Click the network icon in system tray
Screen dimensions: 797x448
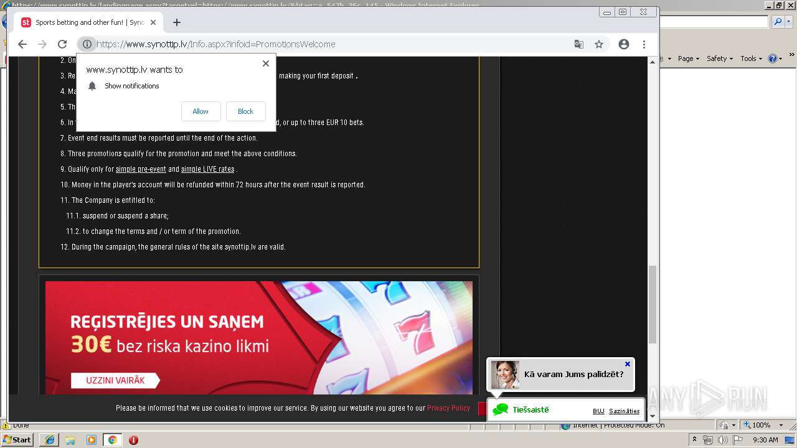[708, 440]
